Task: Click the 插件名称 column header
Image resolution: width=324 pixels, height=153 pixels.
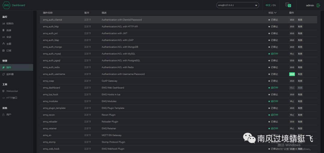Action: click(x=48, y=13)
